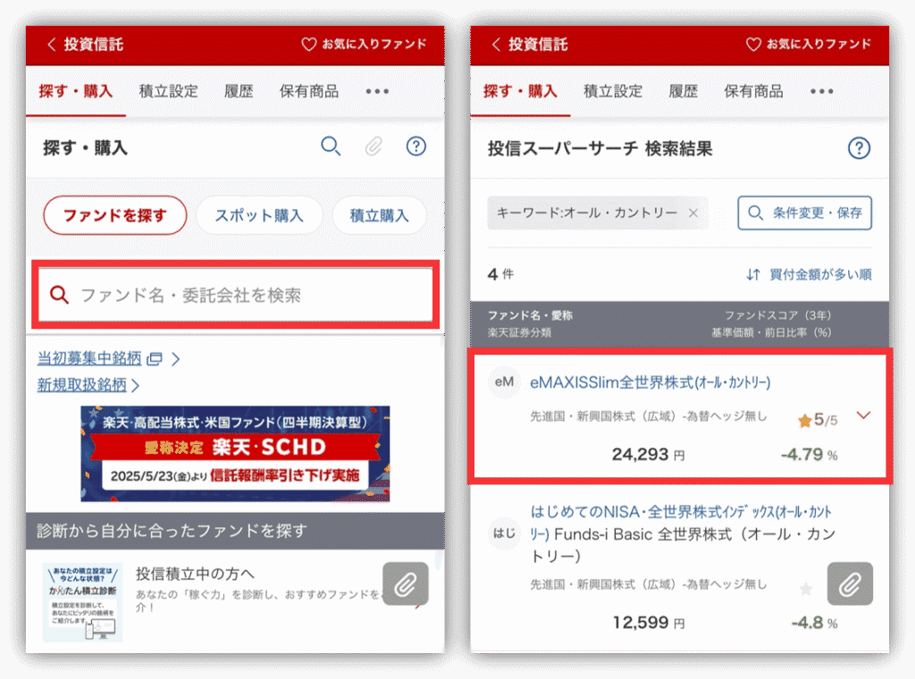Tap the eM fund logo icon
This screenshot has width=915, height=679.
coord(504,382)
